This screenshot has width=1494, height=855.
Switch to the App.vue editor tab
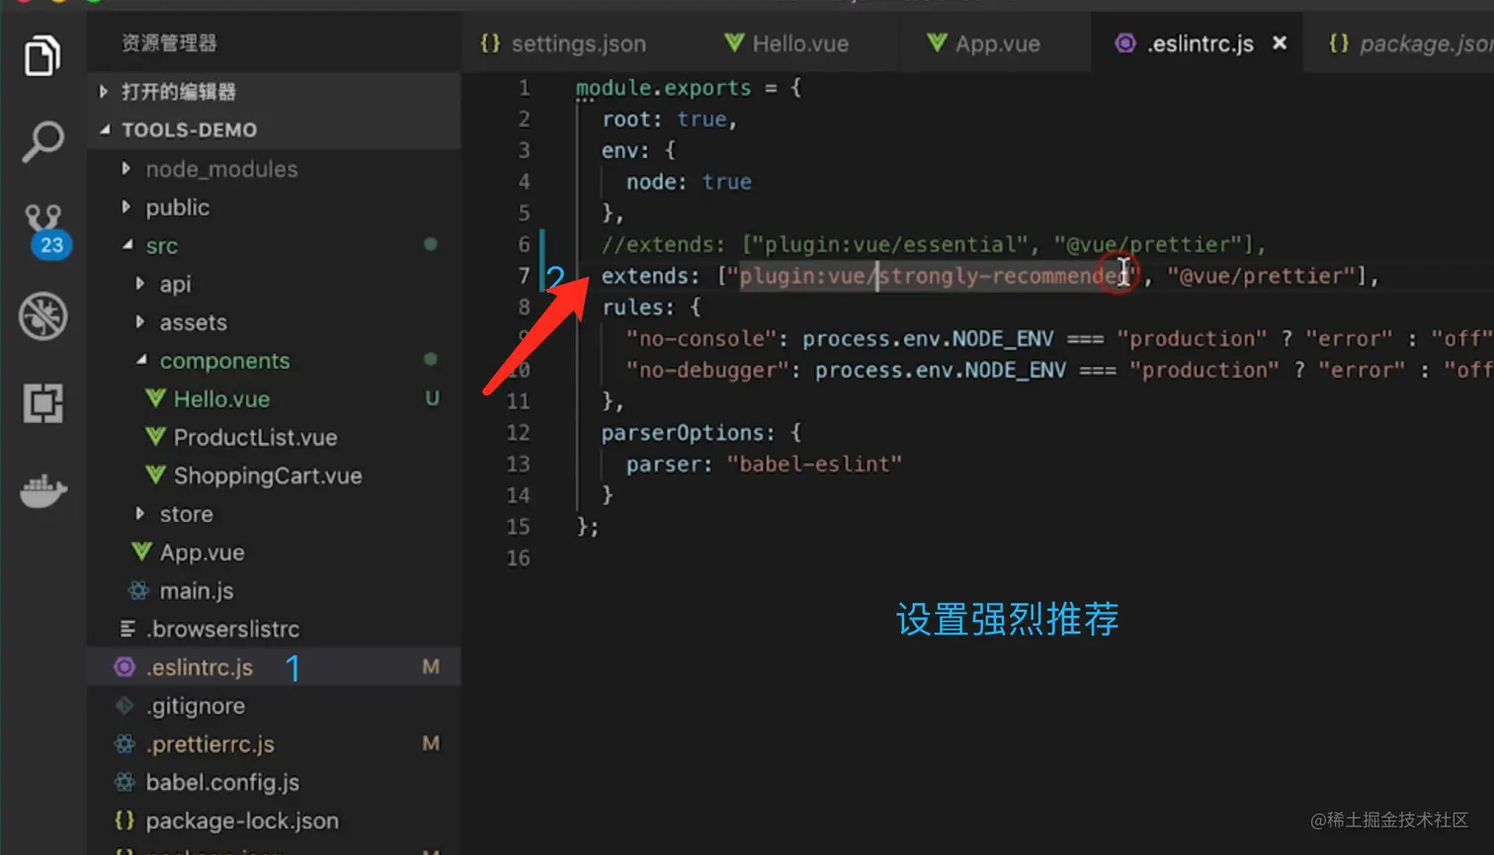983,43
